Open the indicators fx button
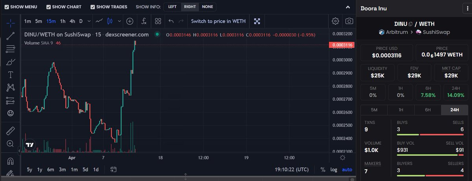 pyautogui.click(x=144, y=21)
